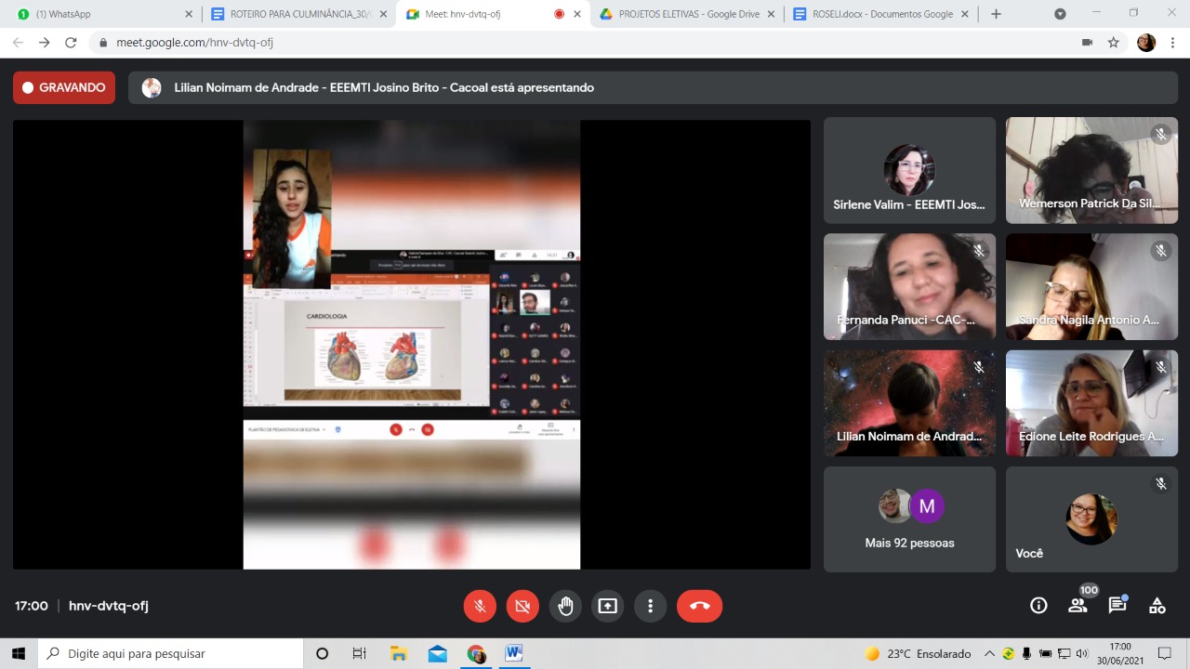Open meeting details info icon

(x=1038, y=606)
